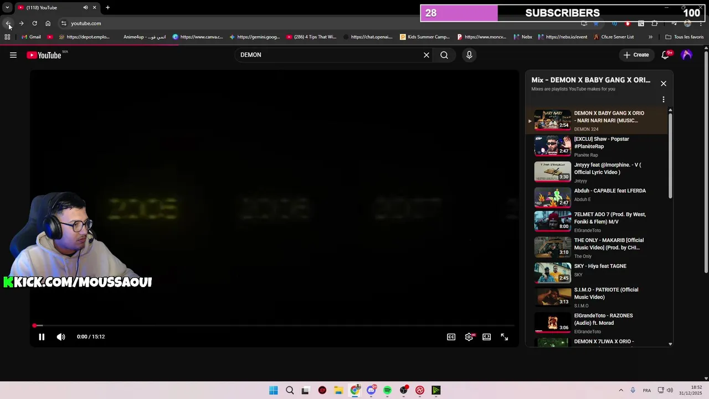
Task: Open the Tous les favoris folder
Action: [x=685, y=37]
